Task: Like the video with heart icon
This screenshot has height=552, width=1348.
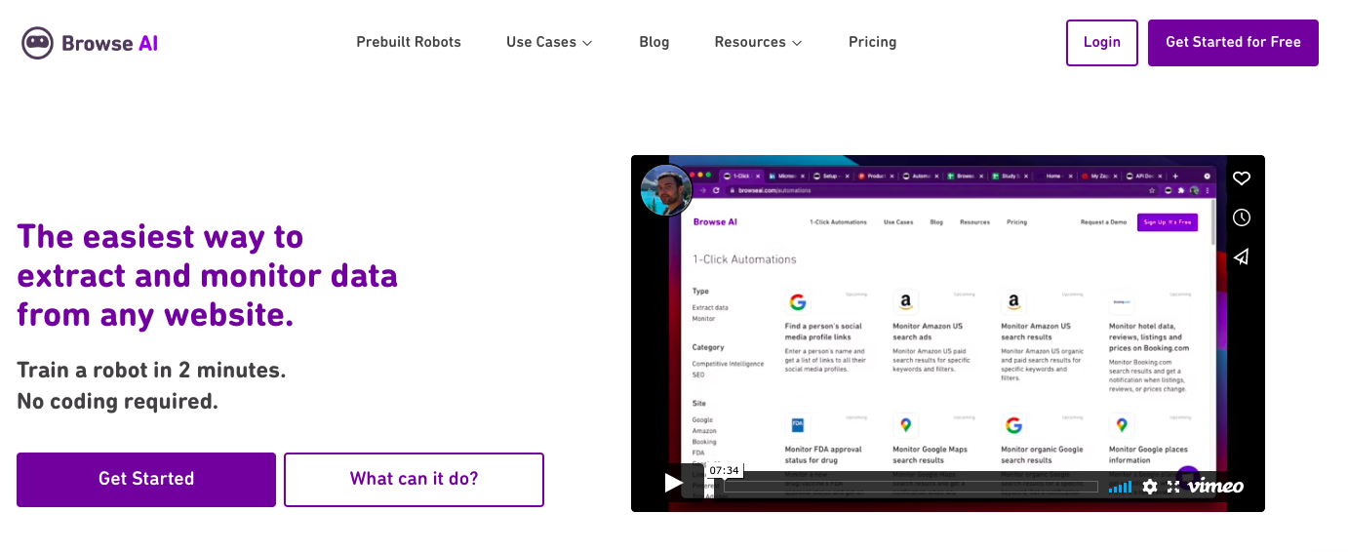Action: [1241, 178]
